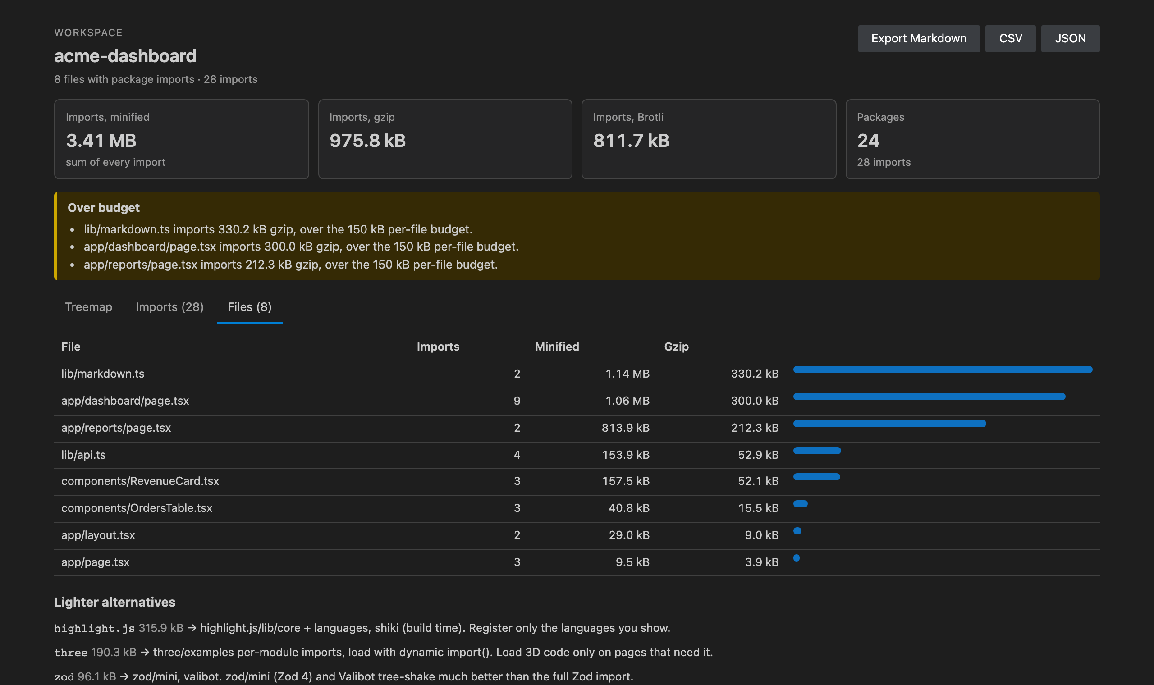This screenshot has height=685, width=1154.
Task: Click the 300.0 kB gzip value
Action: pyautogui.click(x=755, y=401)
